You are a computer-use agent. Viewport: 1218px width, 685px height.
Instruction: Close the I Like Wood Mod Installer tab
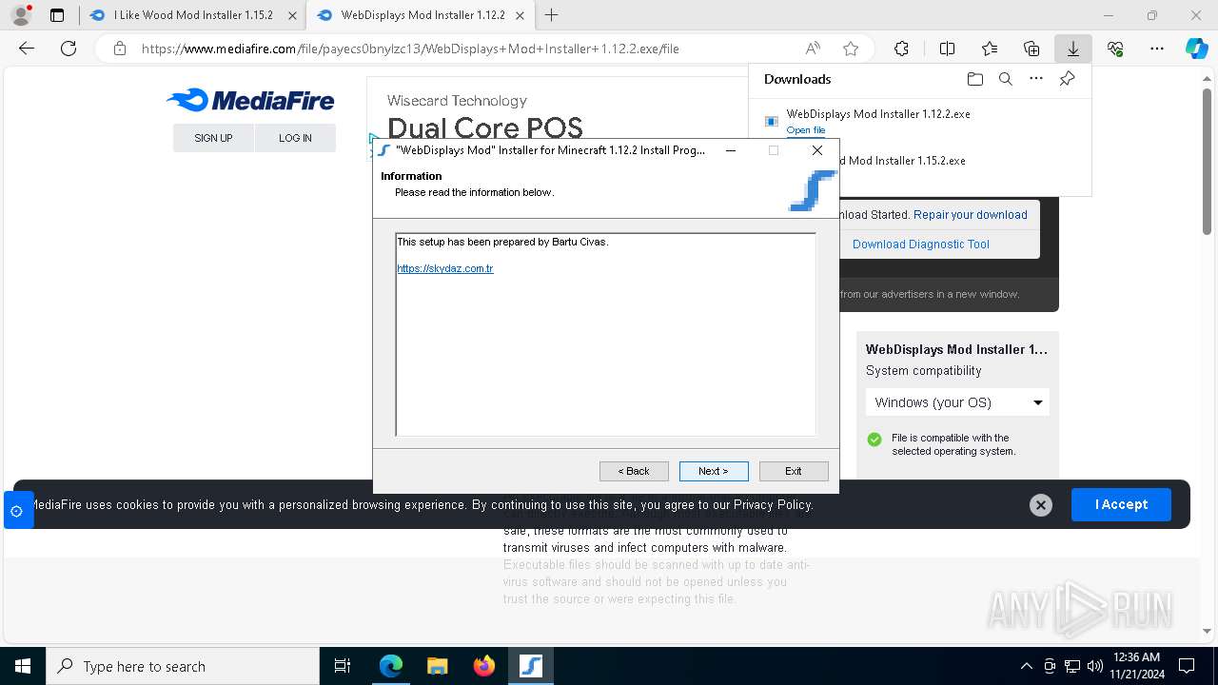(292, 15)
